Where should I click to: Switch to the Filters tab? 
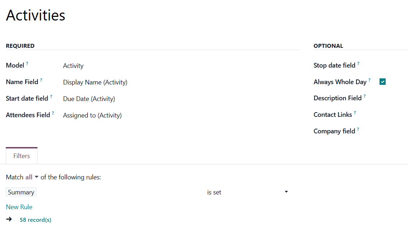[x=22, y=156]
